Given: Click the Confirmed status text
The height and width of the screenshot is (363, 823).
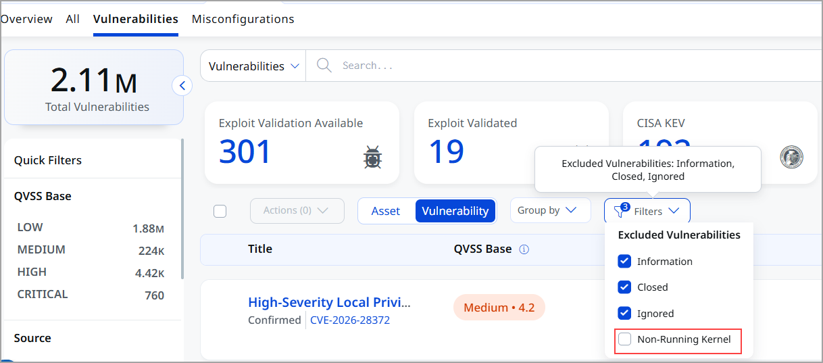Looking at the screenshot, I should tap(274, 320).
